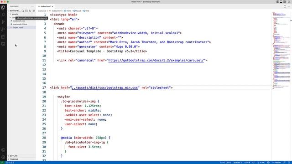292x164 pixels.
Task: Go to Line/Column status bar entry
Action: (x=225, y=163)
